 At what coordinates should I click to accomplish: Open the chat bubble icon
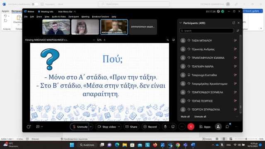tap(227, 127)
